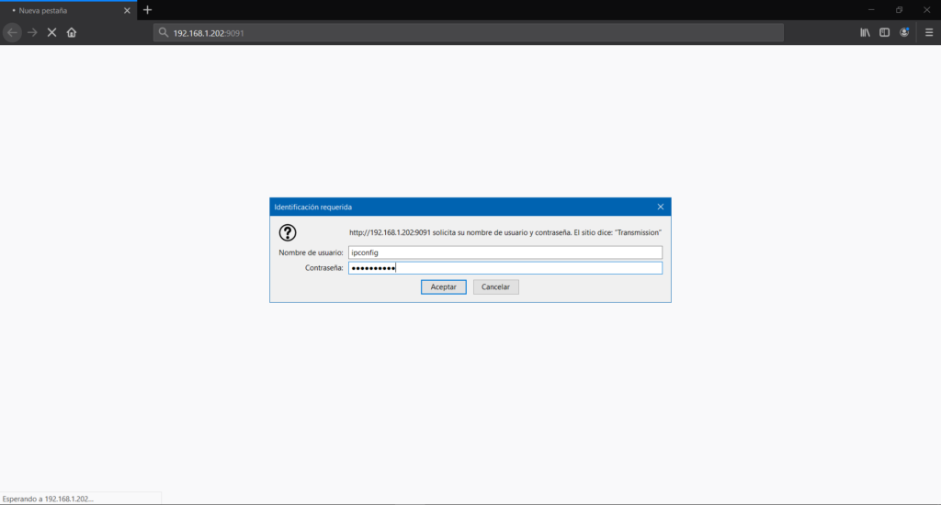941x505 pixels.
Task: Show the sidebars panel
Action: pos(884,32)
